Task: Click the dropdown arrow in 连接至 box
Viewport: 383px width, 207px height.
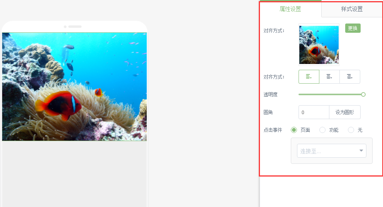Action: [x=361, y=151]
